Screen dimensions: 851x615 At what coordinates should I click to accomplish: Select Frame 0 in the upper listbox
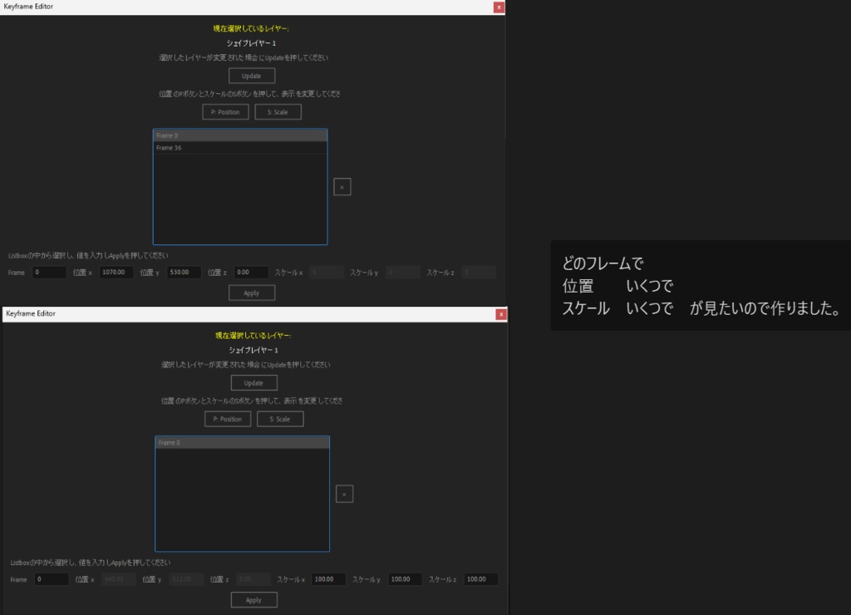(x=240, y=135)
